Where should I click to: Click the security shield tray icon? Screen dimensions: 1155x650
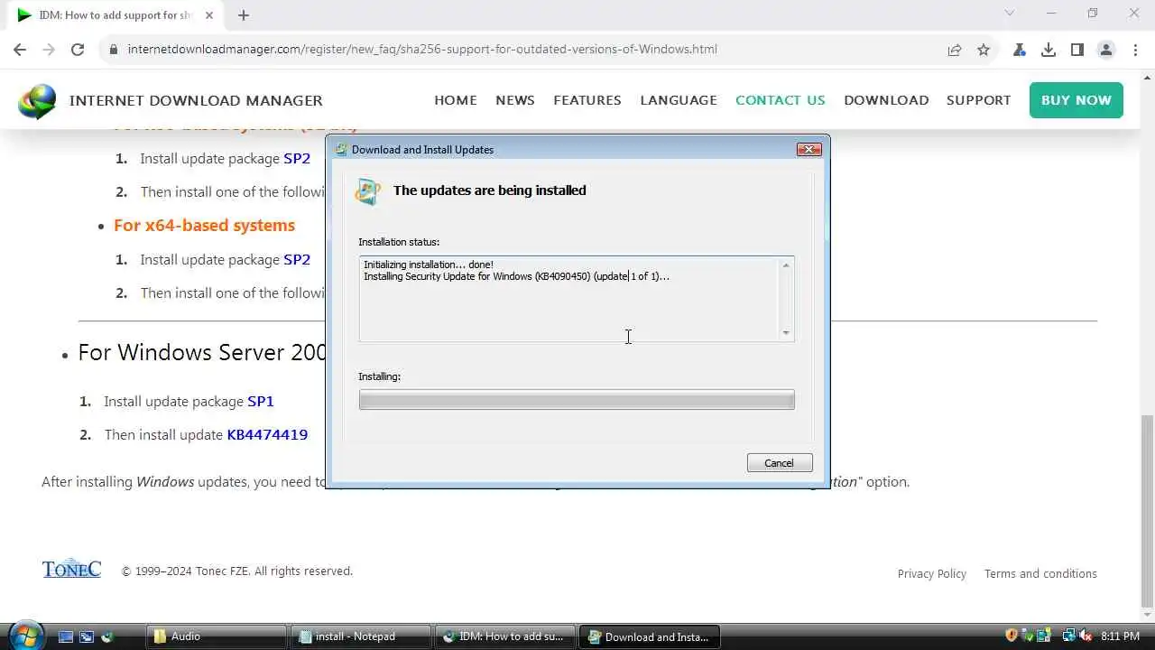click(x=1012, y=636)
